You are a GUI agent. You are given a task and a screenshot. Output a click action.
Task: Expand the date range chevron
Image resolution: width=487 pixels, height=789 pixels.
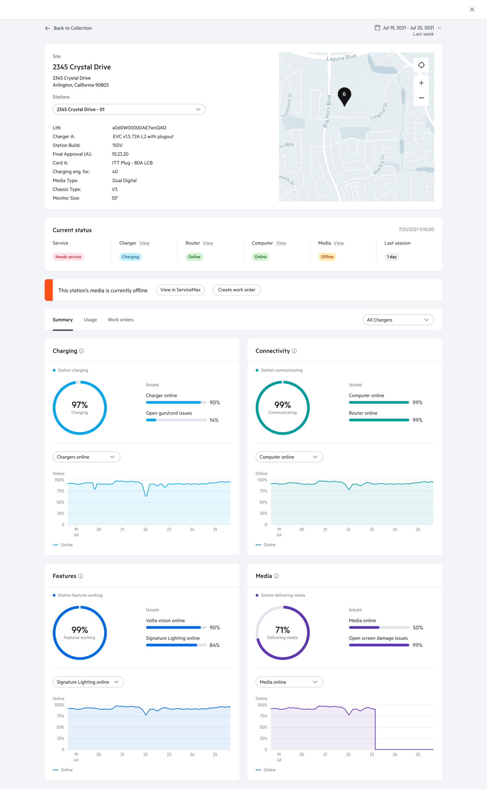(439, 28)
